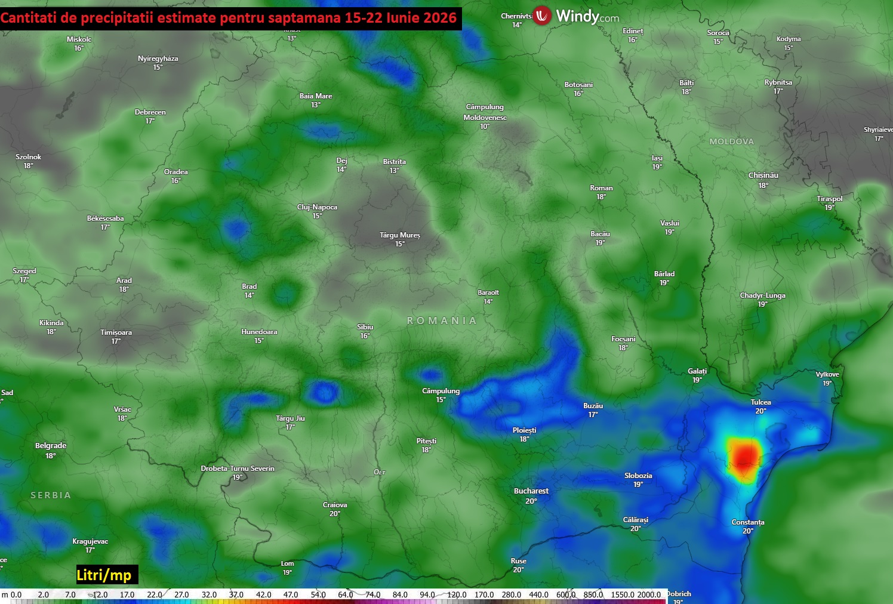Image resolution: width=893 pixels, height=604 pixels.
Task: Click the Drobeta-Turnu Severin city label
Action: (x=238, y=469)
